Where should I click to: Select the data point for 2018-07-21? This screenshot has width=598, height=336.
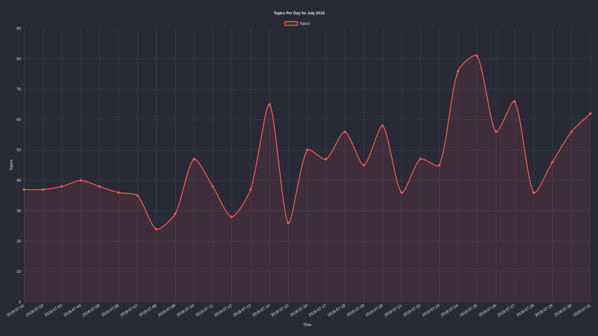[401, 193]
